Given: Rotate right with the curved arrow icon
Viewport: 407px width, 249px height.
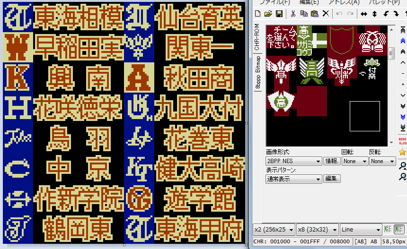Looking at the screenshot, I should (397, 14).
